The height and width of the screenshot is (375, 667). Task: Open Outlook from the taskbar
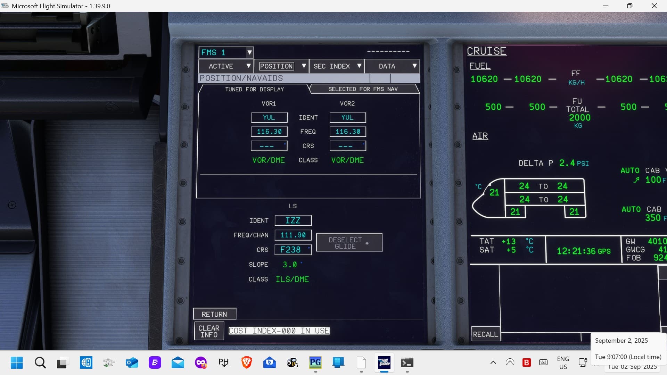pos(132,363)
